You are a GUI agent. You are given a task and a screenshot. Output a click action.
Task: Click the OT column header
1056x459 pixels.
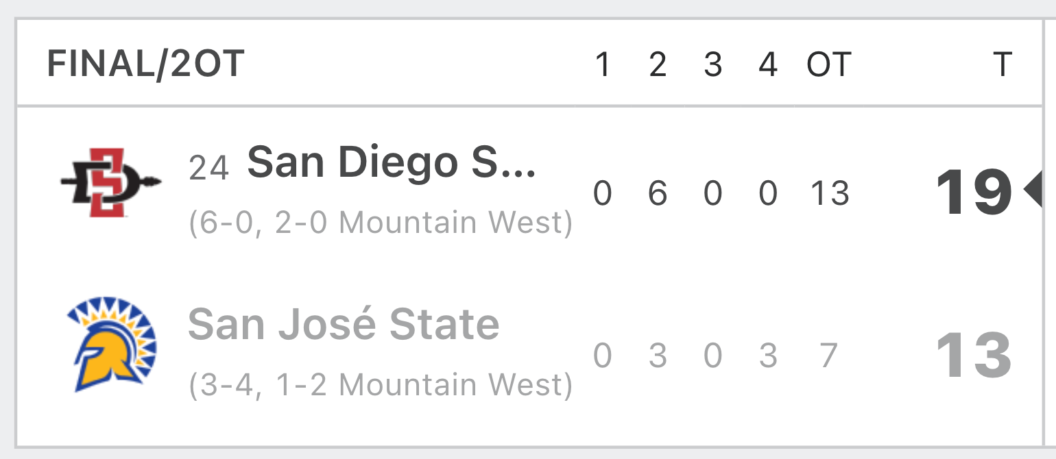point(829,64)
